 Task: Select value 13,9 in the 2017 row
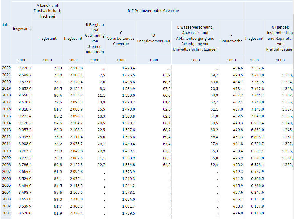(101, 102)
